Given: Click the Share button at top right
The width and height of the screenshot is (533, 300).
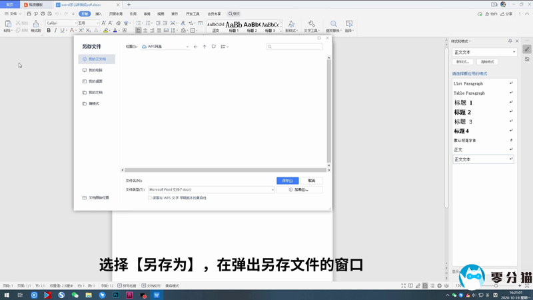Looking at the screenshot, I should [506, 14].
